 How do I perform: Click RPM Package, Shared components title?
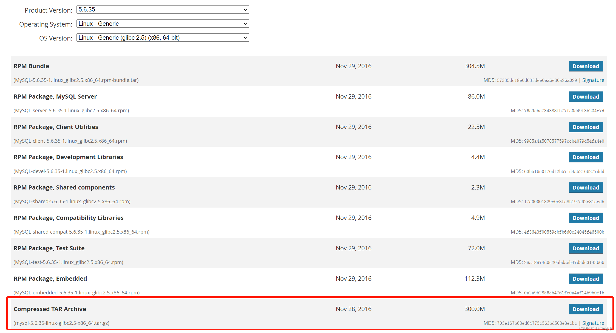[64, 187]
